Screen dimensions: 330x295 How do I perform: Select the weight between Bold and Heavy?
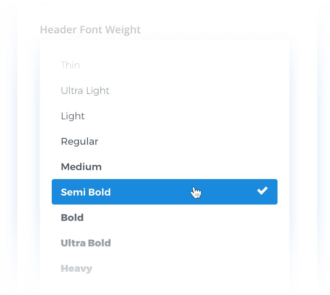(x=86, y=243)
